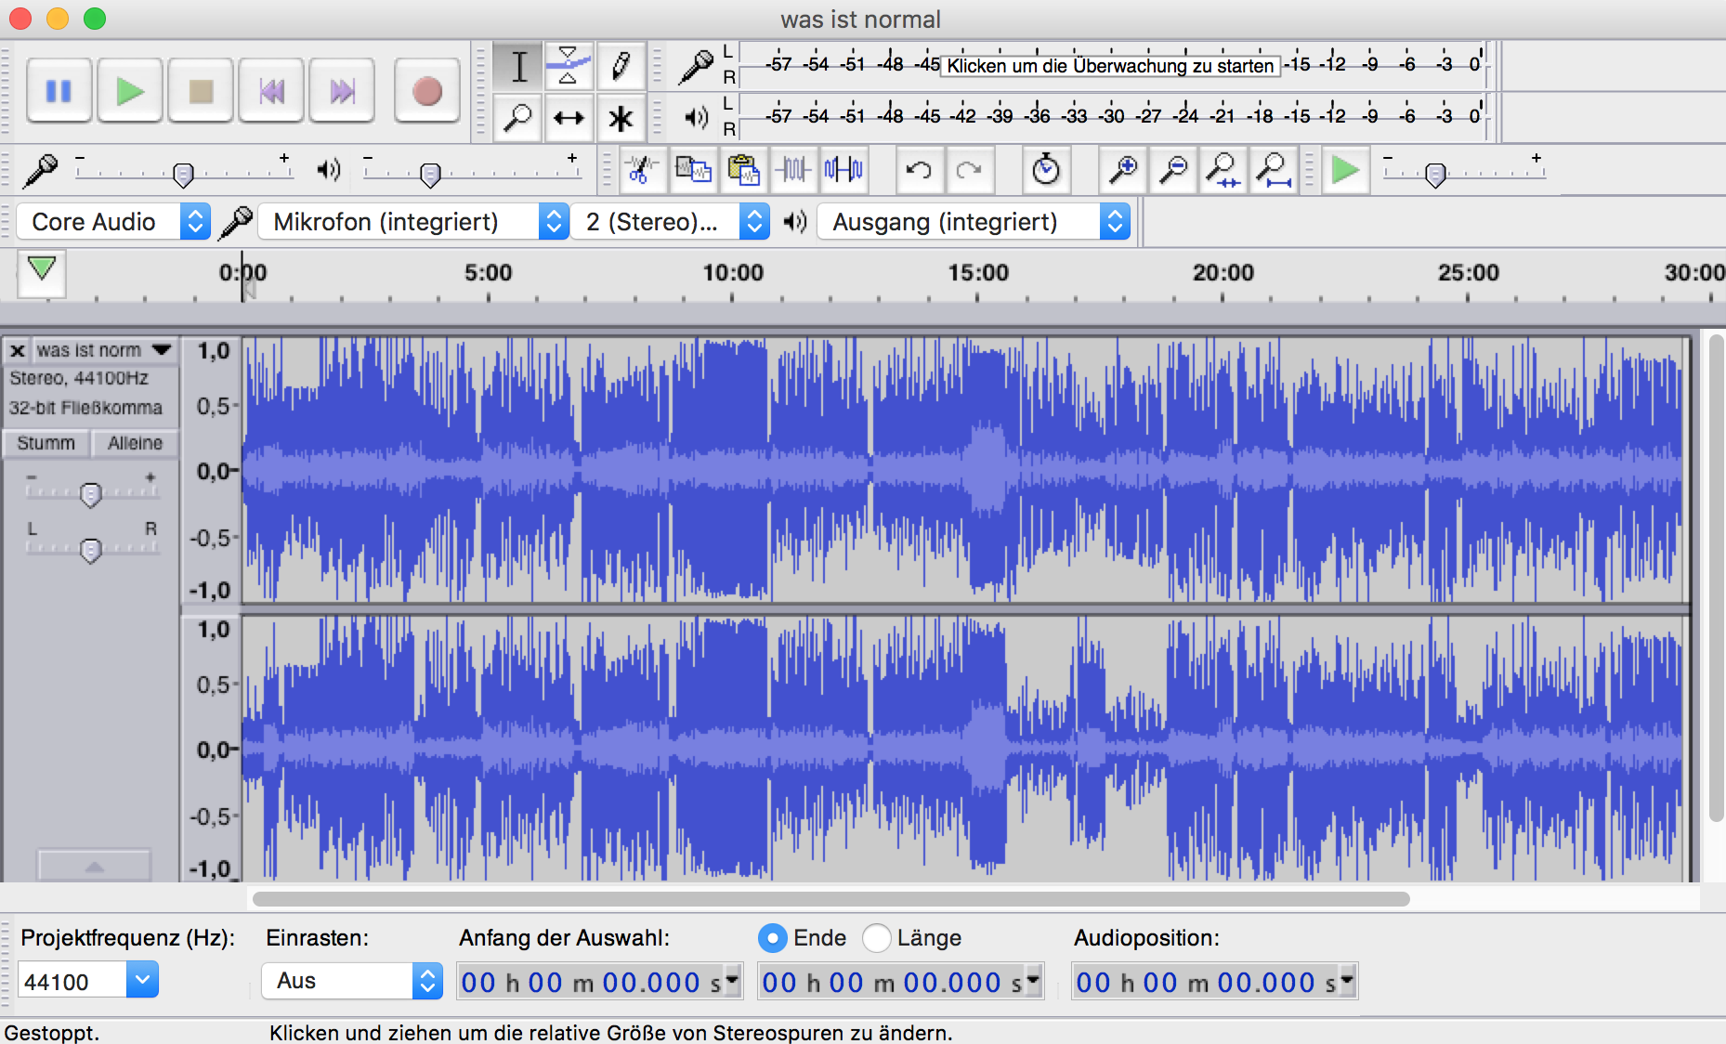Viewport: 1726px width, 1044px height.
Task: Click the Zoom In magnifier icon
Action: 1123,170
